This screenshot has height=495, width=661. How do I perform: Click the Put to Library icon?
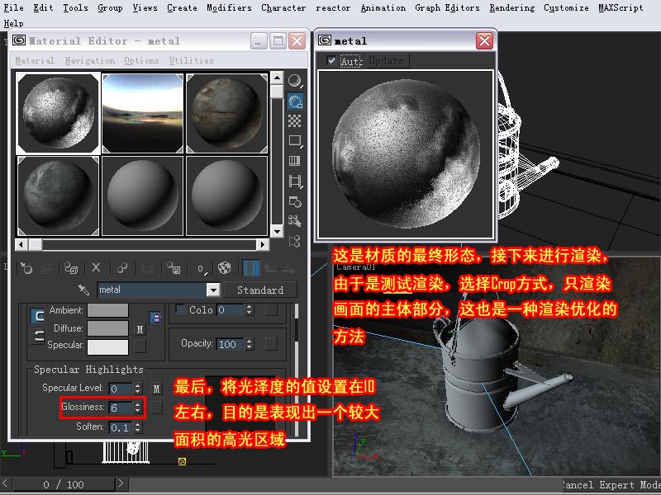(x=174, y=267)
